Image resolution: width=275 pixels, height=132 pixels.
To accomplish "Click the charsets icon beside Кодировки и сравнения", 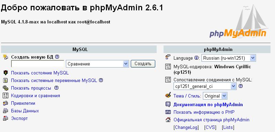I will coord(6,95).
